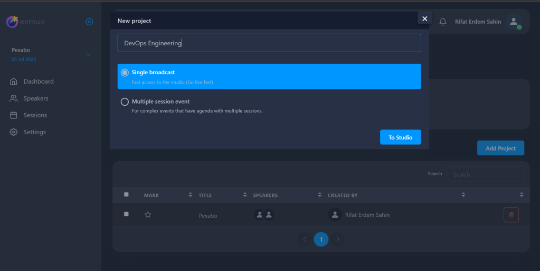Click the Sessions calendar icon
This screenshot has height=271, width=540.
(x=13, y=115)
